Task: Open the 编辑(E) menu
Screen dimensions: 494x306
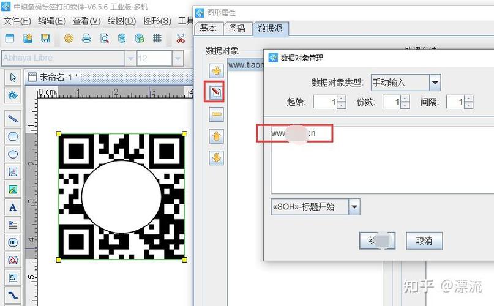Action: (51, 21)
